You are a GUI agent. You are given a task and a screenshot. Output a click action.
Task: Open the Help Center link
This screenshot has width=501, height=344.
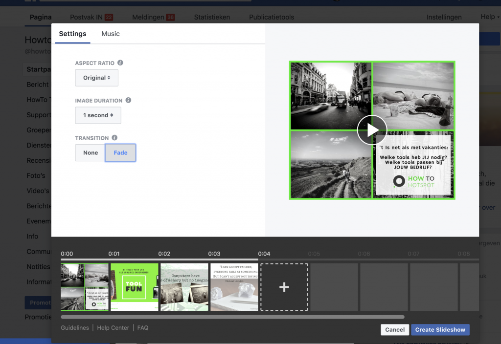coord(113,328)
